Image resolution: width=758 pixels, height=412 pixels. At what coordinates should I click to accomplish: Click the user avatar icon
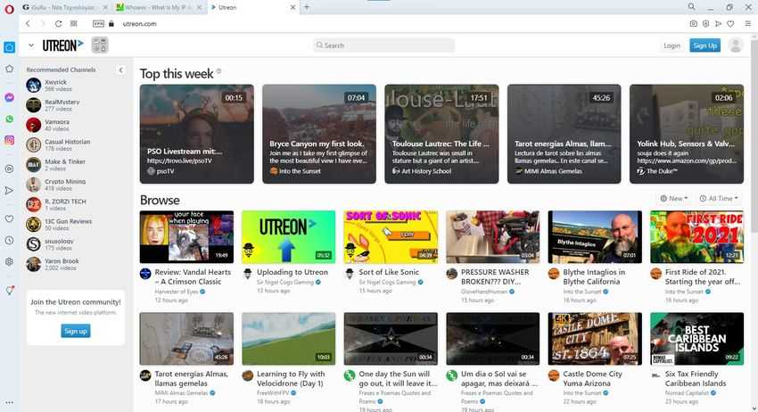click(x=736, y=45)
